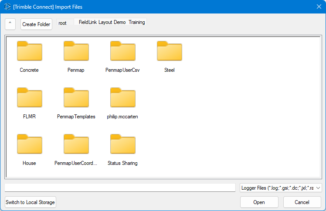Cancel the import dialog
The image size is (326, 211).
[302, 202]
